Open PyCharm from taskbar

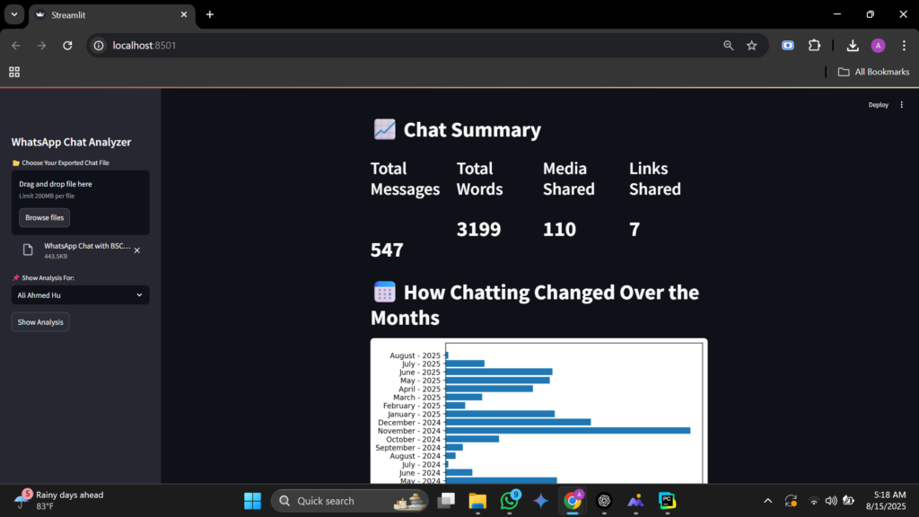667,501
